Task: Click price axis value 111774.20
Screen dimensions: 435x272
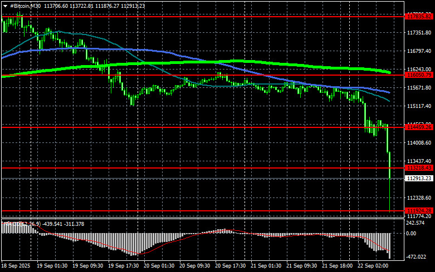Action: coord(419,216)
